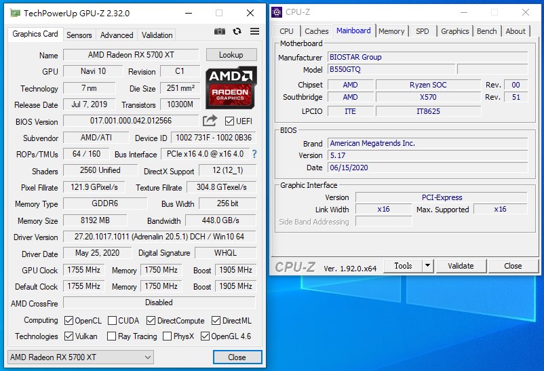Toggle the Vulkan checkbox

[x=69, y=336]
